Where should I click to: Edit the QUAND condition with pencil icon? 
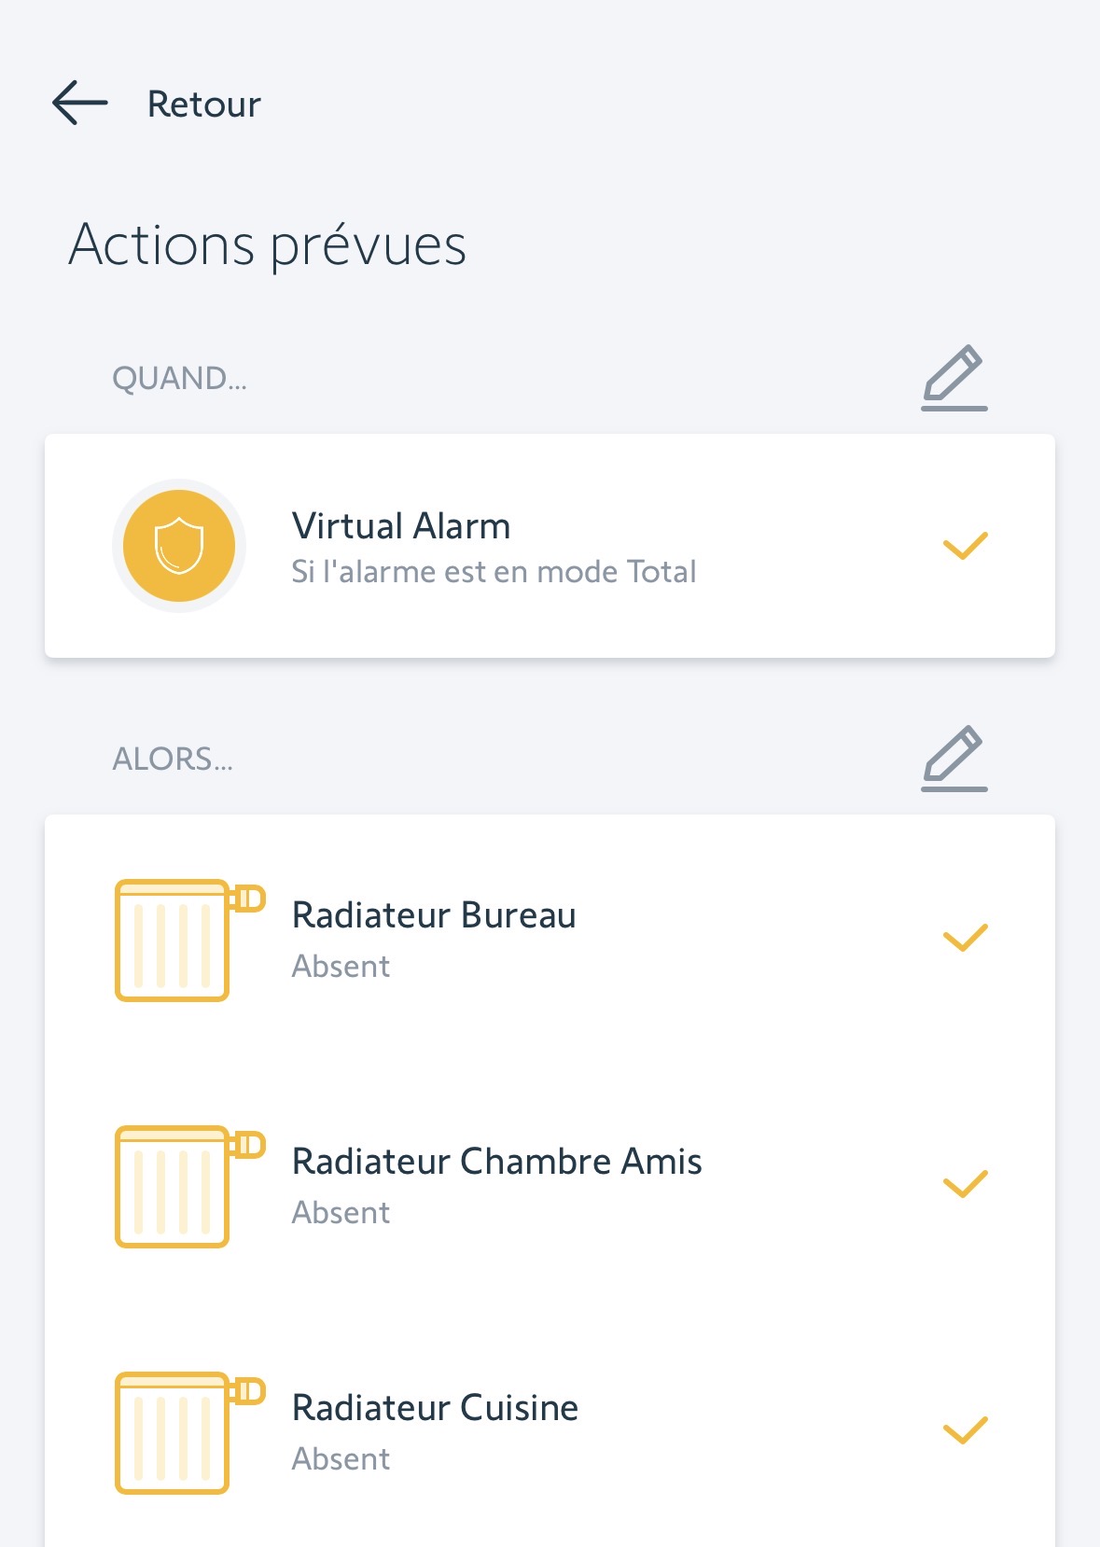pyautogui.click(x=954, y=378)
